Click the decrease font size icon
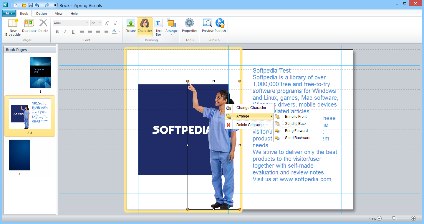 (115, 23)
